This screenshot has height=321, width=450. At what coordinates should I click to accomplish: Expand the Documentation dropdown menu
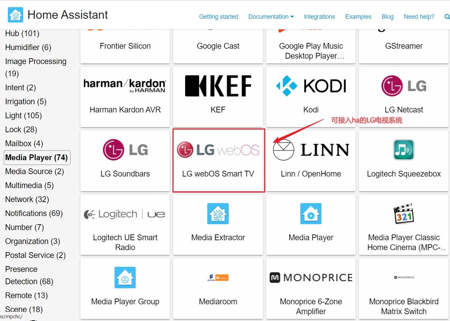[271, 17]
